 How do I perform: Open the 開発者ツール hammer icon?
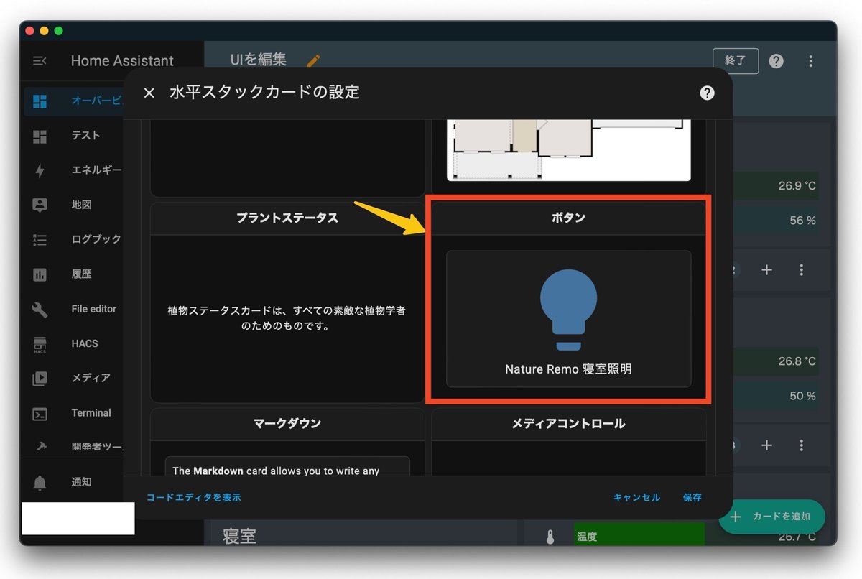point(40,446)
